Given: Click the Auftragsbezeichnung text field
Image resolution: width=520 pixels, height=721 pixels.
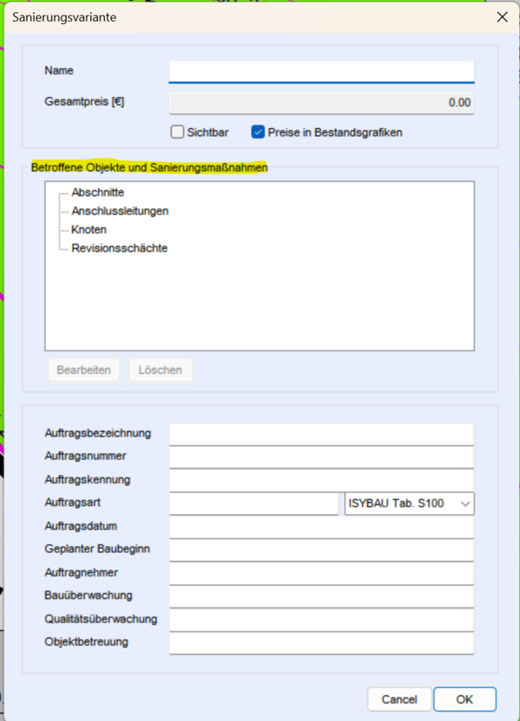Looking at the screenshot, I should click(322, 434).
